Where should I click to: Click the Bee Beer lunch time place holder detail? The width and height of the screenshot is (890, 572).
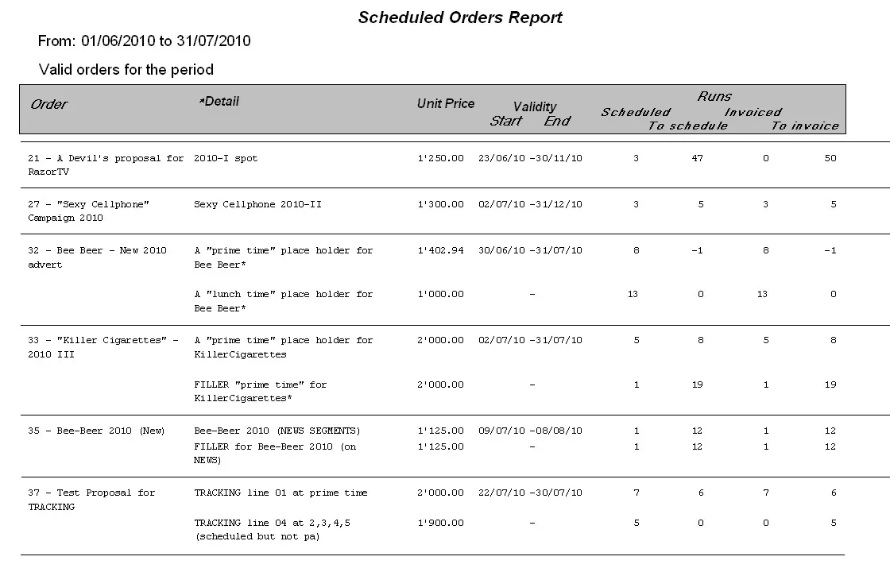coord(283,300)
